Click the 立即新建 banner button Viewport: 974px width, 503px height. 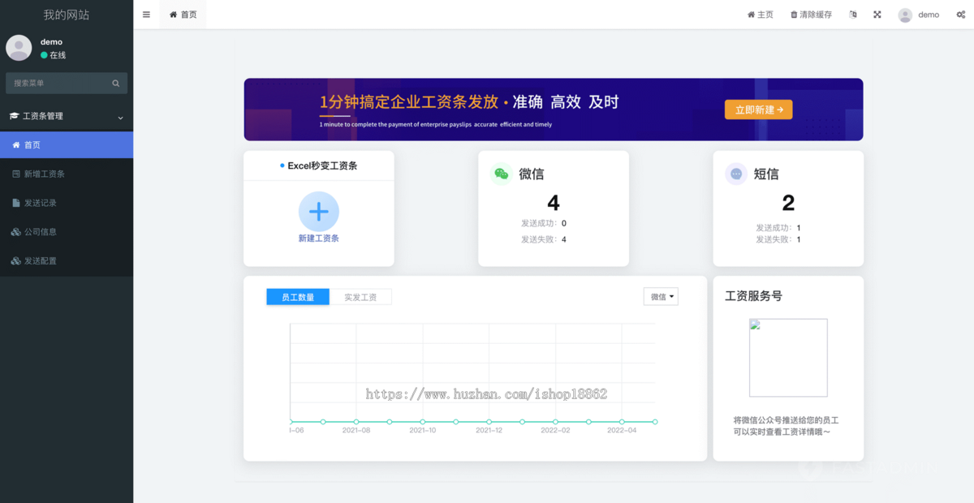758,109
